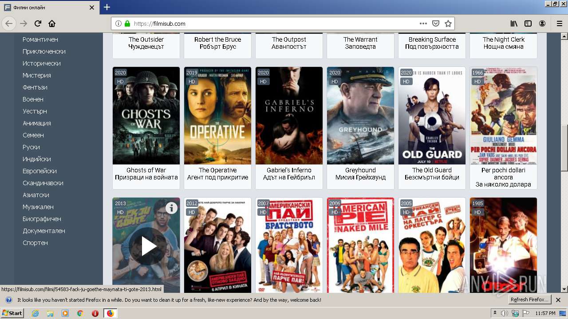
Task: Open the Firefox hamburger menu
Action: click(x=559, y=23)
